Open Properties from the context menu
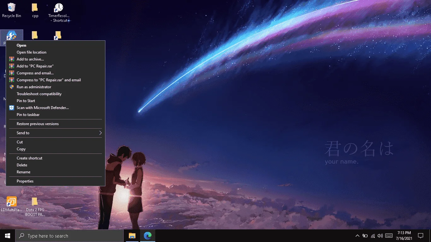The image size is (431, 242). pyautogui.click(x=56, y=181)
